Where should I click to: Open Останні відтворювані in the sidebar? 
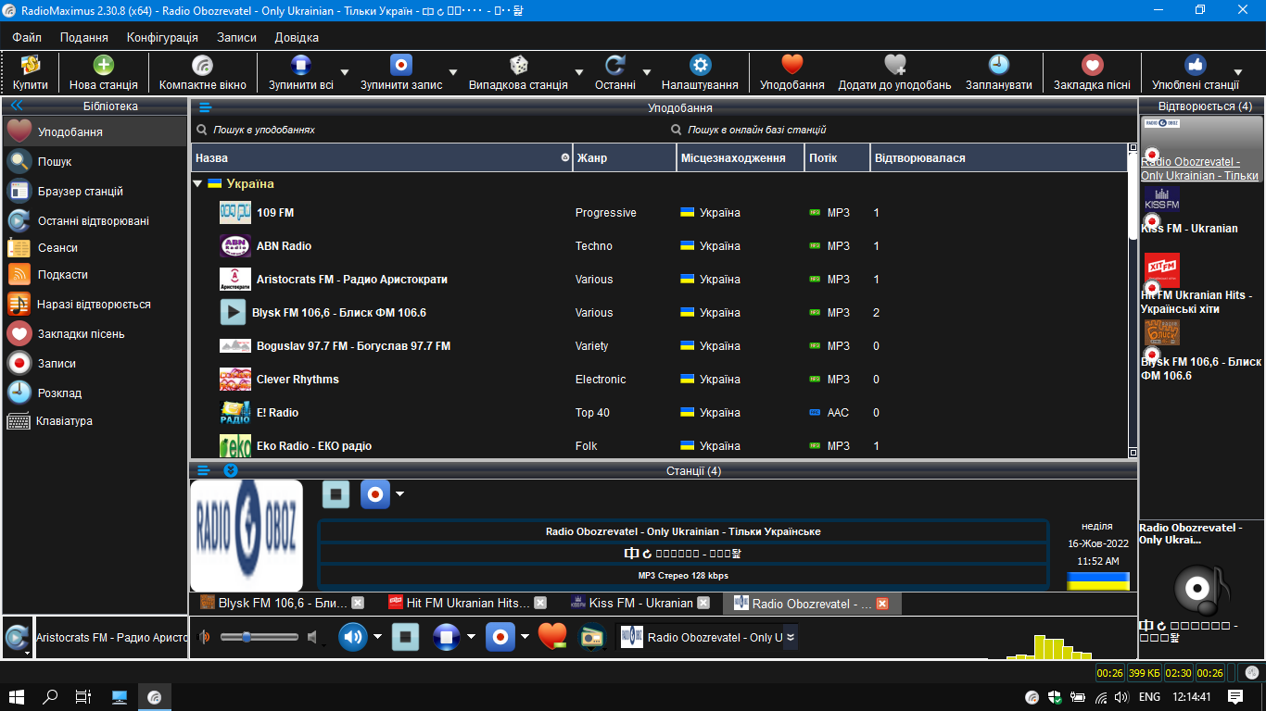point(95,220)
